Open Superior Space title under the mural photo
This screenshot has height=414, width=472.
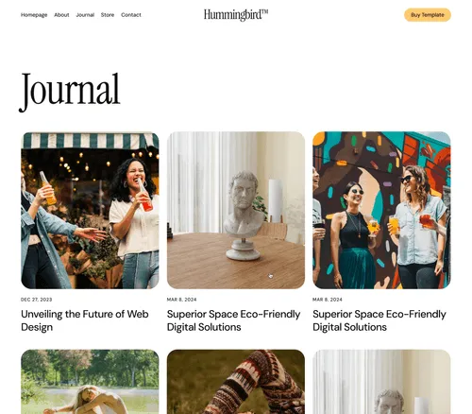(379, 320)
